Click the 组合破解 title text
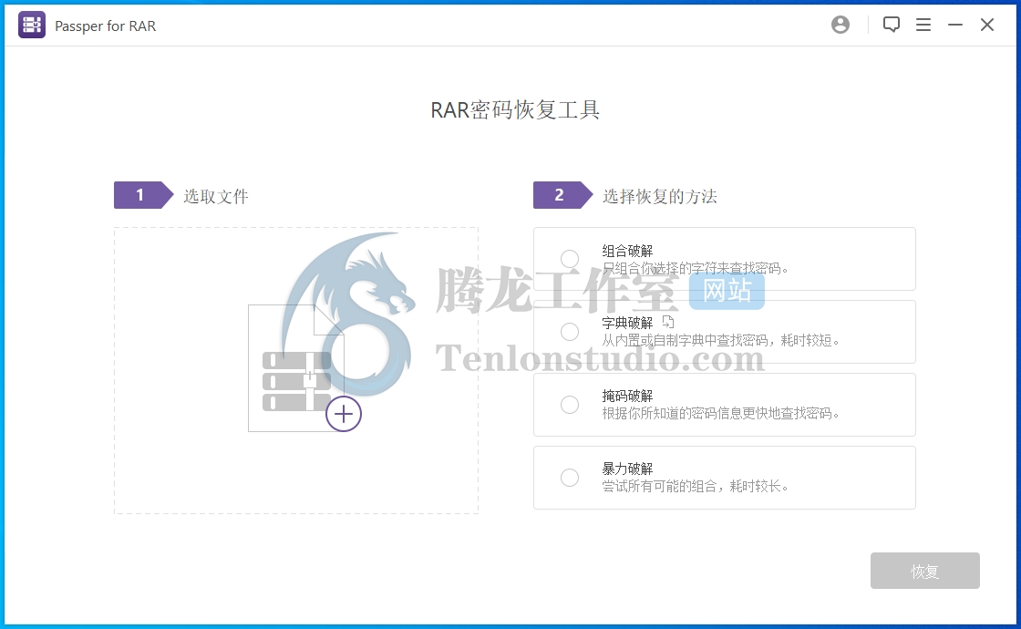Screen dimensions: 1021x629 [x=627, y=251]
